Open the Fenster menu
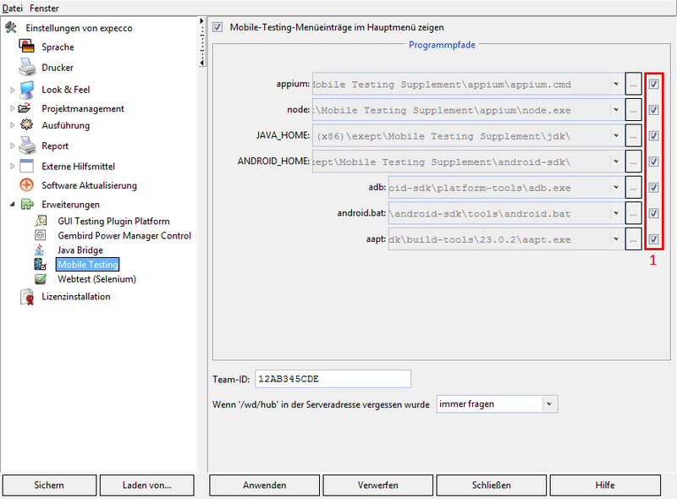Image resolution: width=677 pixels, height=499 pixels. tap(43, 8)
